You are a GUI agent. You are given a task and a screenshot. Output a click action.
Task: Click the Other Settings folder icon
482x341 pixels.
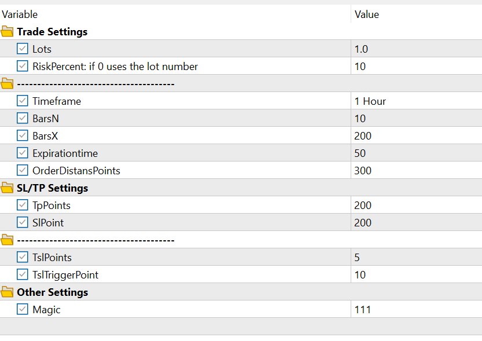click(7, 292)
